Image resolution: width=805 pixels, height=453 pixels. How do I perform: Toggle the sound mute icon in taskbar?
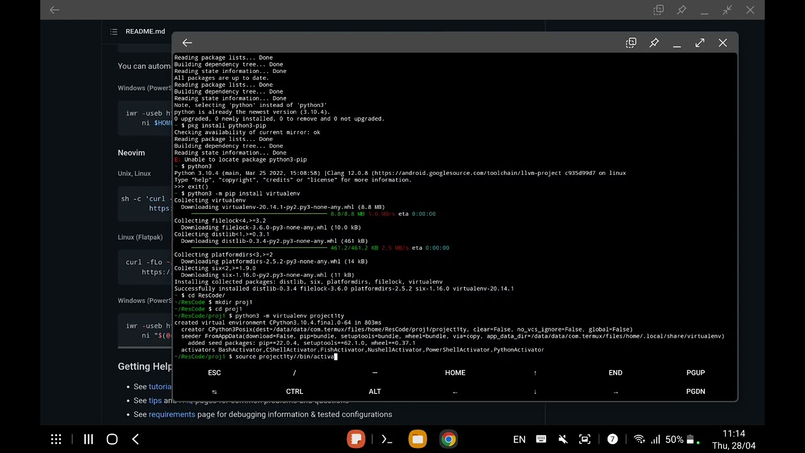(x=563, y=439)
